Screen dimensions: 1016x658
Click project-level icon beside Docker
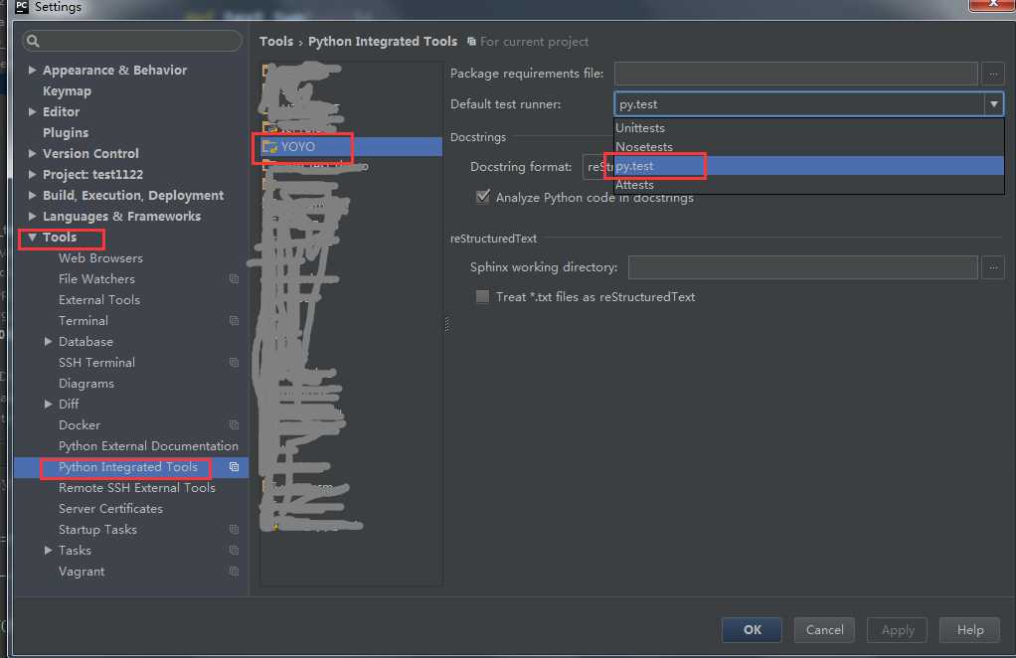[x=234, y=424]
